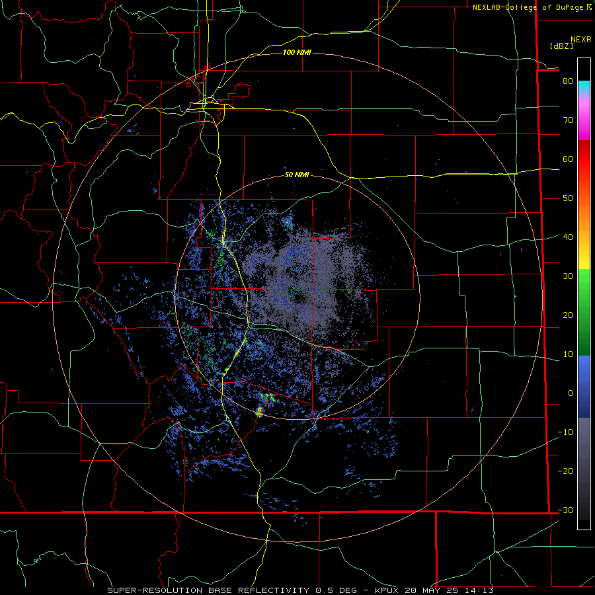Click the 30 value on dBZ scale
The height and width of the screenshot is (595, 595).
coord(568,276)
